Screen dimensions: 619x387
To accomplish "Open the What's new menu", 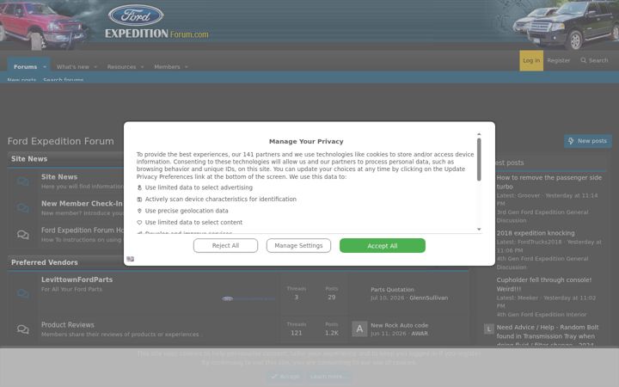I will point(72,67).
